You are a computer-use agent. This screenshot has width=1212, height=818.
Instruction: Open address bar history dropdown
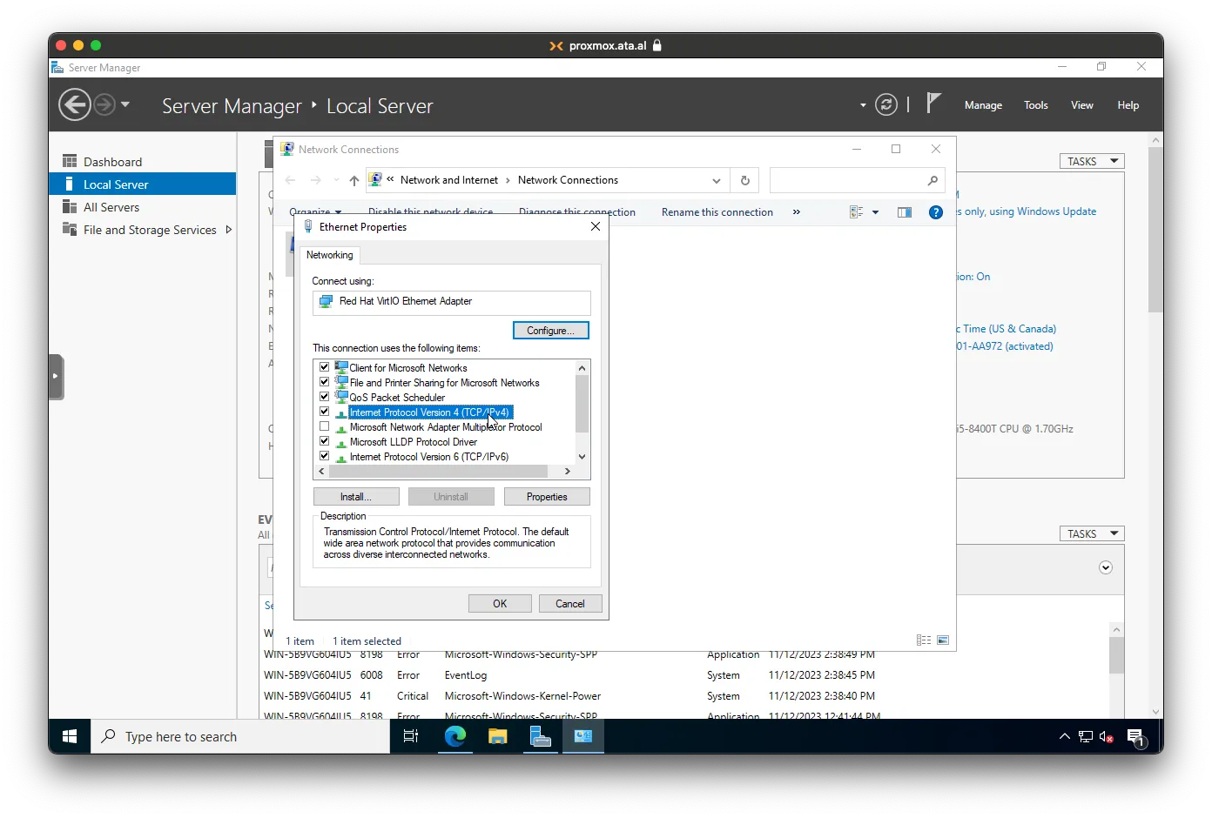pos(717,181)
